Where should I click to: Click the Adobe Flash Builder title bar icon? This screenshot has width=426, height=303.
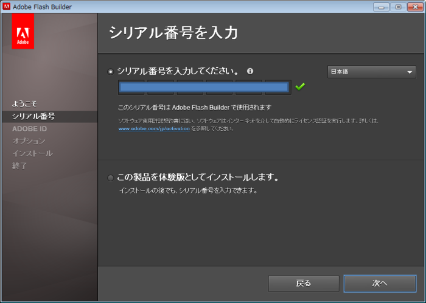[6, 7]
